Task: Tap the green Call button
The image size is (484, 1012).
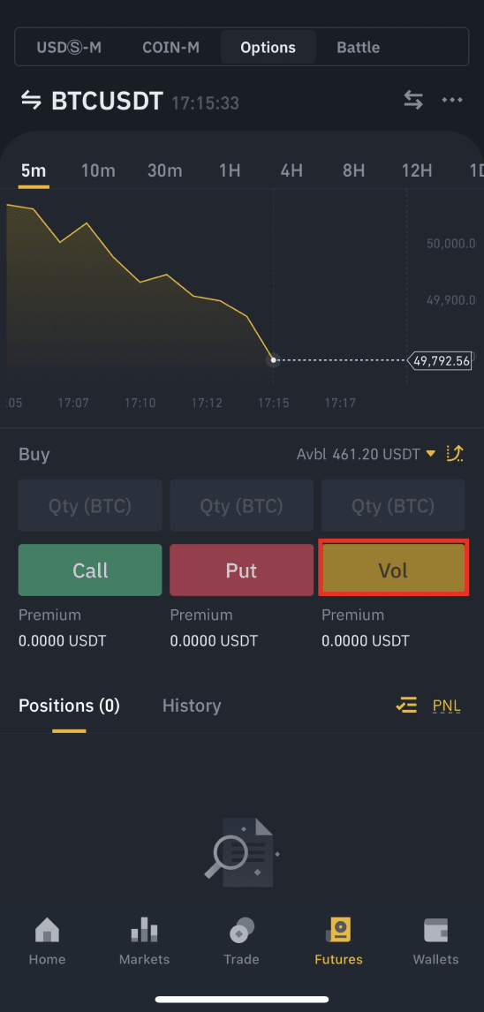Action: [x=90, y=570]
